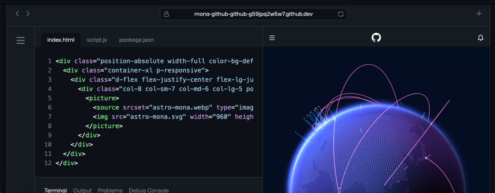This screenshot has width=495, height=193.
Task: Open the script.js tab
Action: coord(97,40)
